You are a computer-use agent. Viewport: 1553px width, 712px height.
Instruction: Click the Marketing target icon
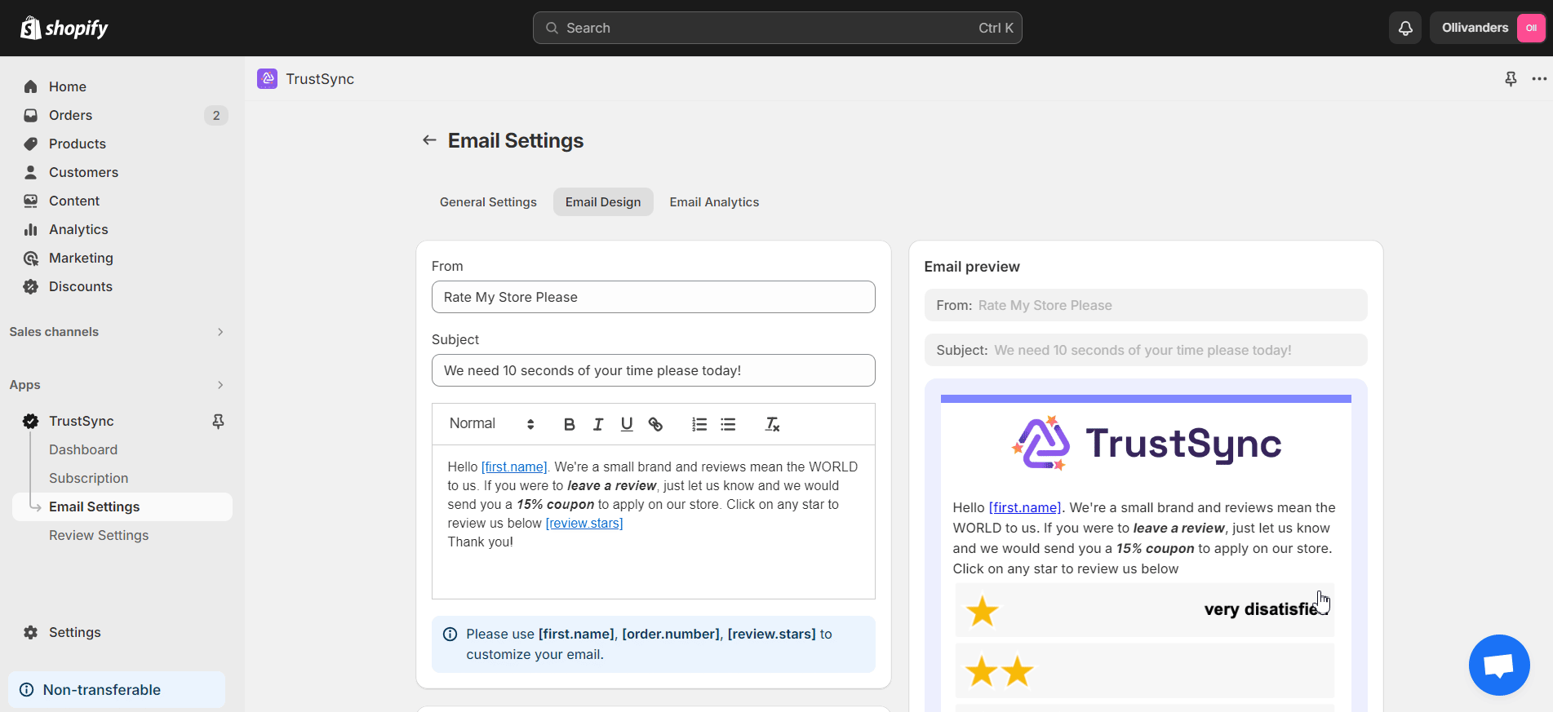pos(31,258)
